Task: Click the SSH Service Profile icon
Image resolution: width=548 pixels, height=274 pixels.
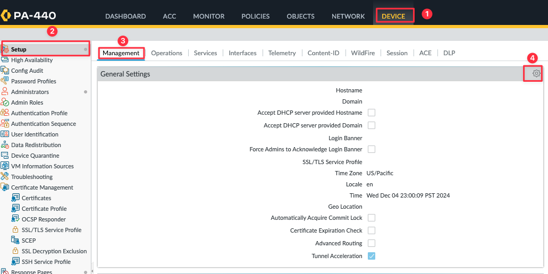Action: pos(15,262)
